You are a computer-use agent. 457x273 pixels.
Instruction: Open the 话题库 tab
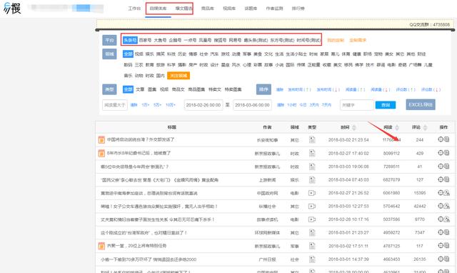251,9
